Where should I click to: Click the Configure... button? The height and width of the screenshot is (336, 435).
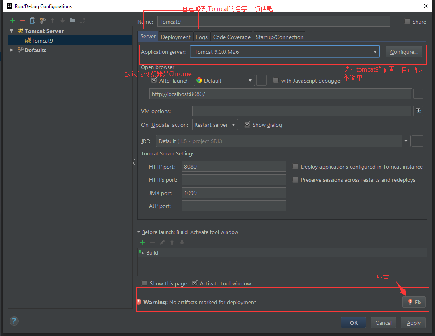pyautogui.click(x=404, y=52)
